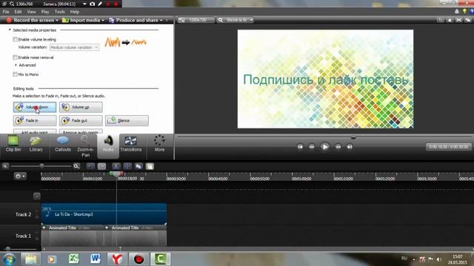This screenshot has width=474, height=266.
Task: Jump to next clip in preview
Action: (x=350, y=147)
